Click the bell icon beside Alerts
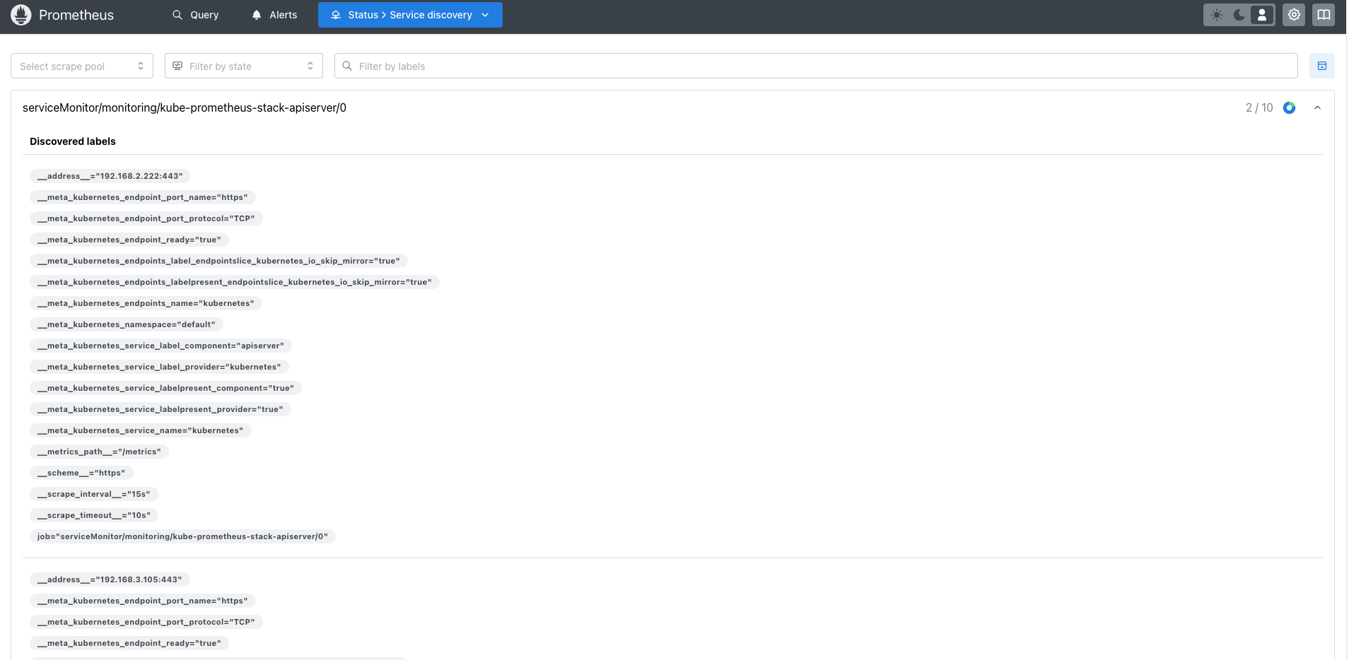The height and width of the screenshot is (660, 1349). [x=257, y=15]
